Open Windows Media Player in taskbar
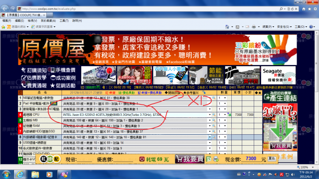The image size is (319, 179). (49, 175)
